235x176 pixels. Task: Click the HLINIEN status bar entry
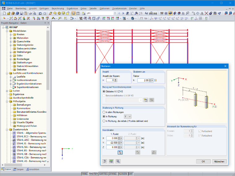pos(123,174)
